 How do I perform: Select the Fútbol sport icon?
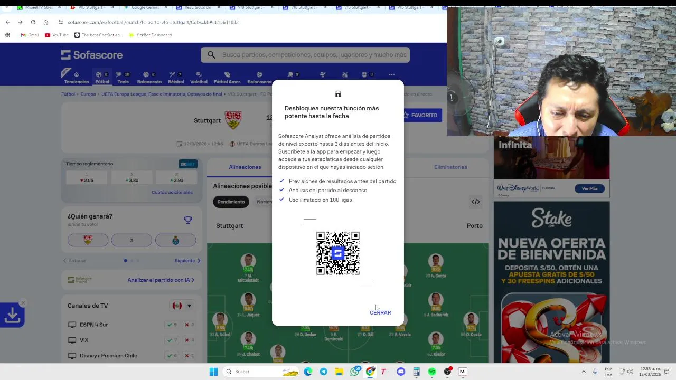click(102, 78)
